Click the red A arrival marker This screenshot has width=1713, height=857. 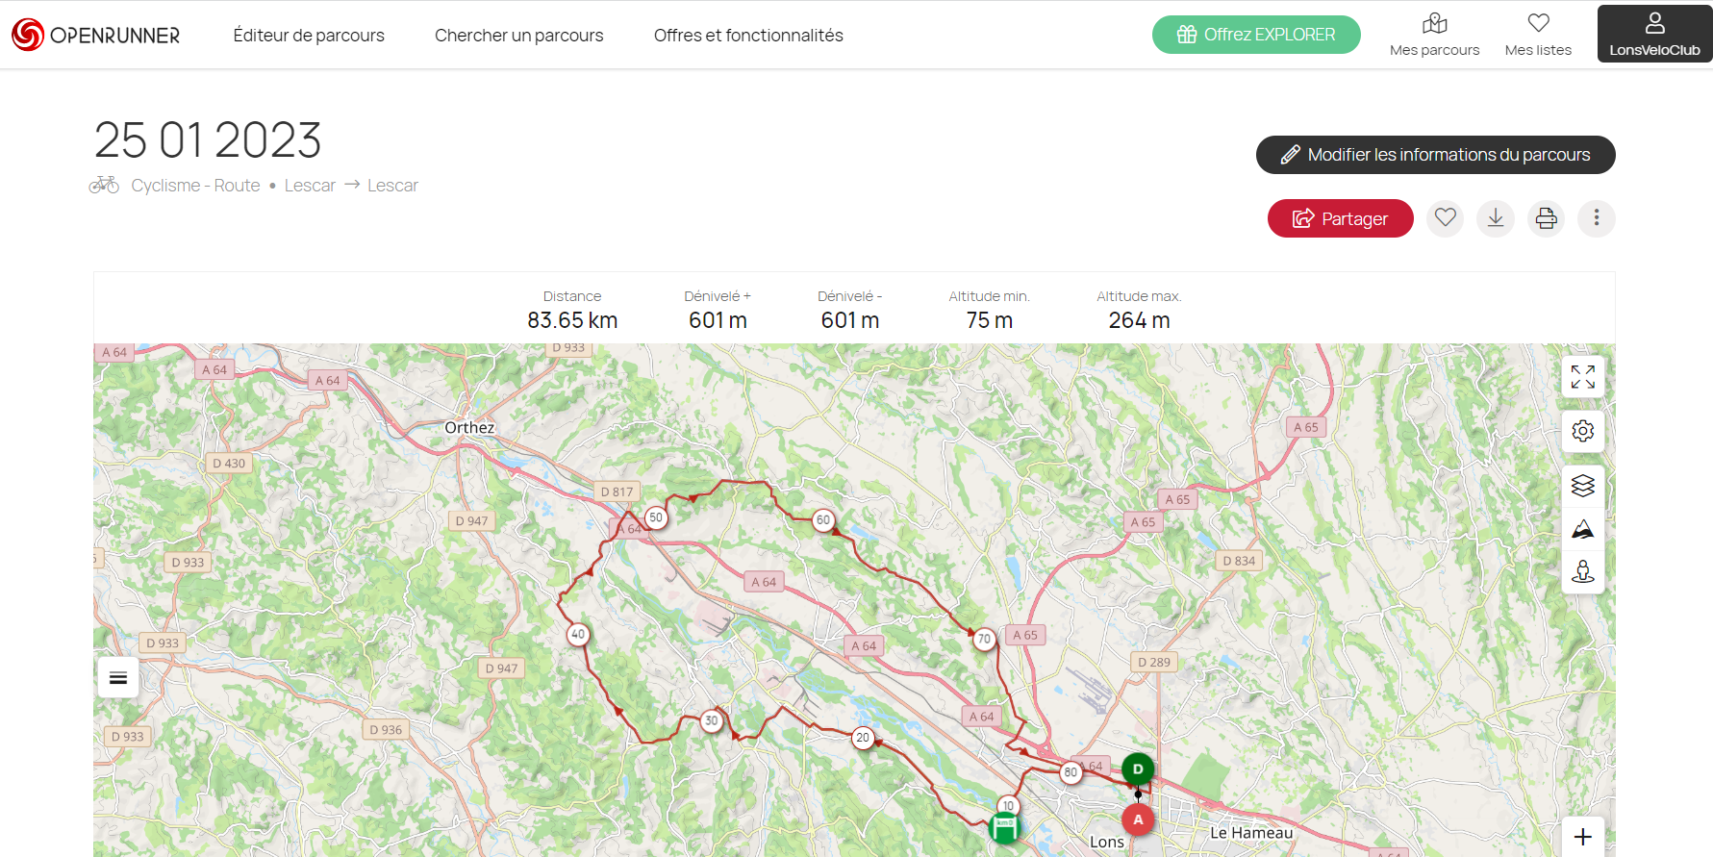pos(1138,819)
